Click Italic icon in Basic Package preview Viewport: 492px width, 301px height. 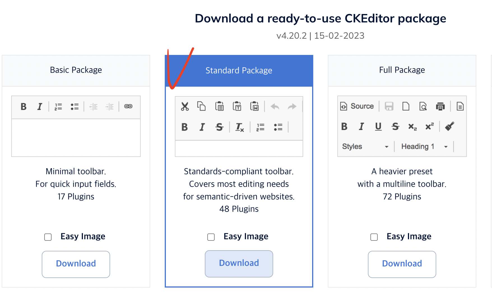click(x=40, y=106)
